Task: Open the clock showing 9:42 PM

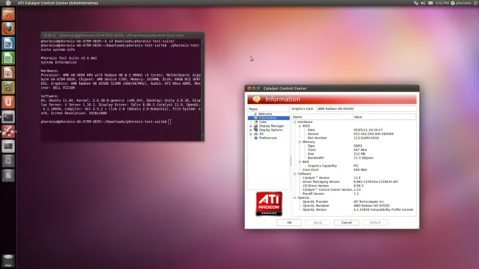Action: [x=442, y=3]
